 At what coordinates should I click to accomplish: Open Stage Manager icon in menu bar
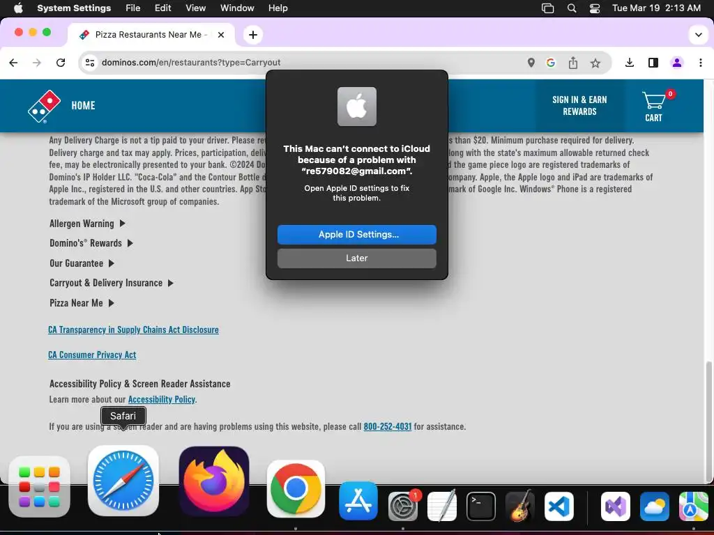[548, 8]
